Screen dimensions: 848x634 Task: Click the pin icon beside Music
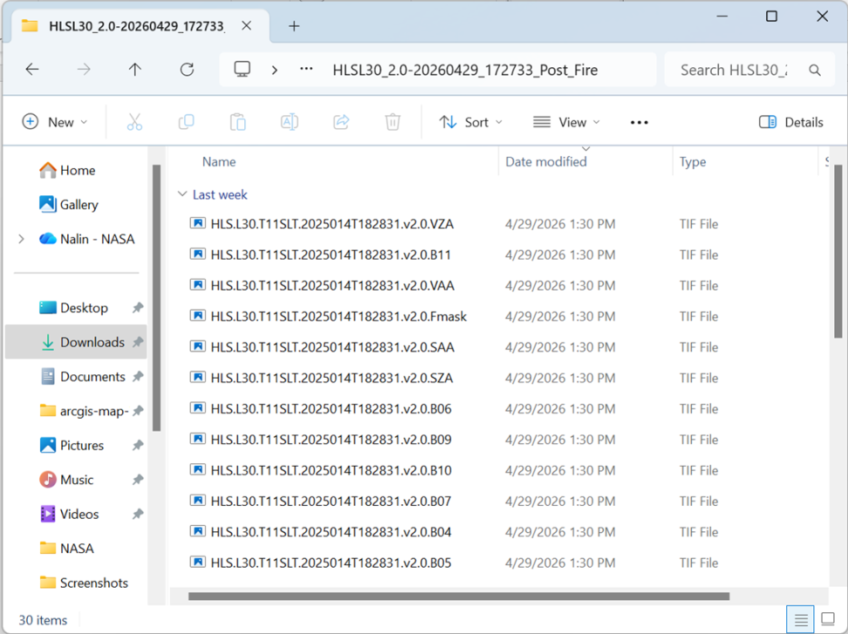pos(138,480)
